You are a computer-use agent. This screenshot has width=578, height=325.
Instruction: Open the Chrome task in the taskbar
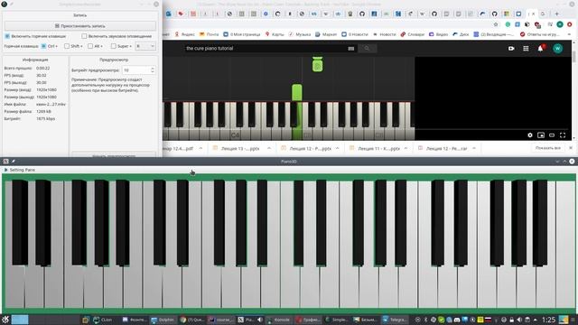(x=192, y=320)
